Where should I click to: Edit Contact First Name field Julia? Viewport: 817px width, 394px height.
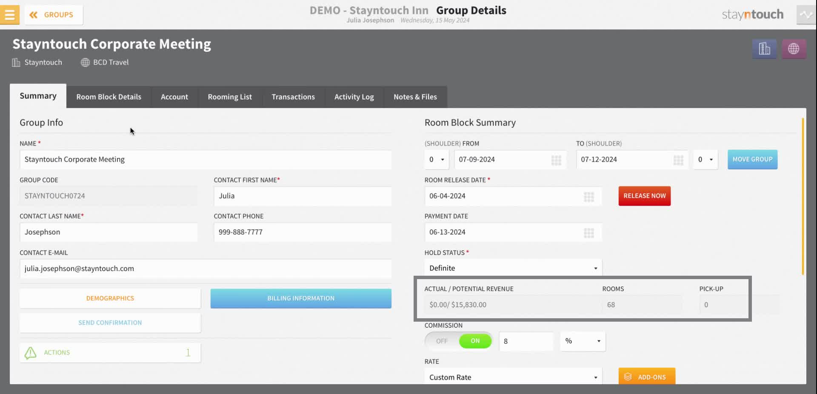coord(303,196)
